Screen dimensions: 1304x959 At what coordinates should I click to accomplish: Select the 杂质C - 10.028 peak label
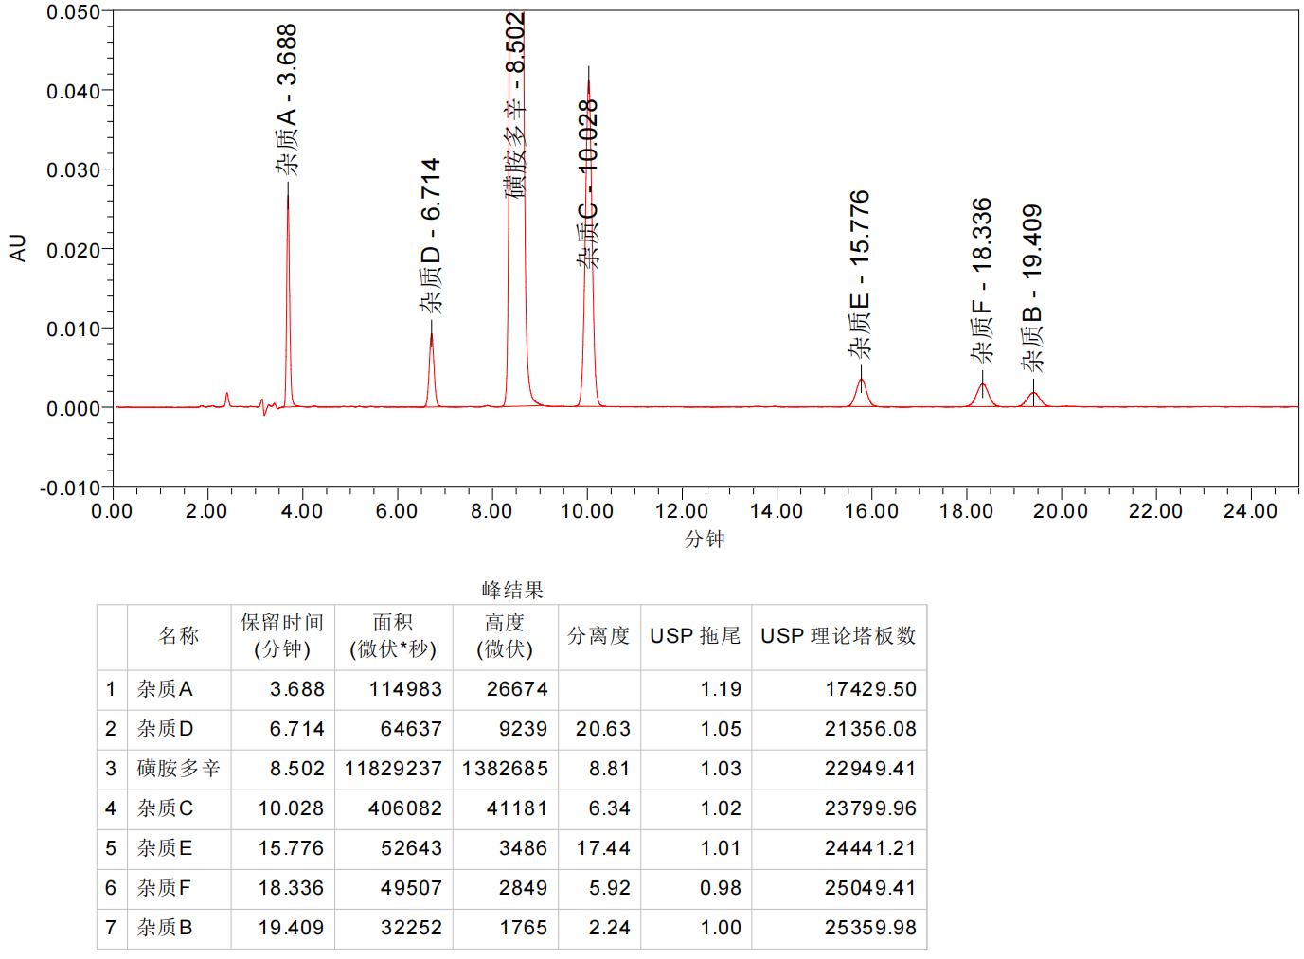(x=588, y=185)
